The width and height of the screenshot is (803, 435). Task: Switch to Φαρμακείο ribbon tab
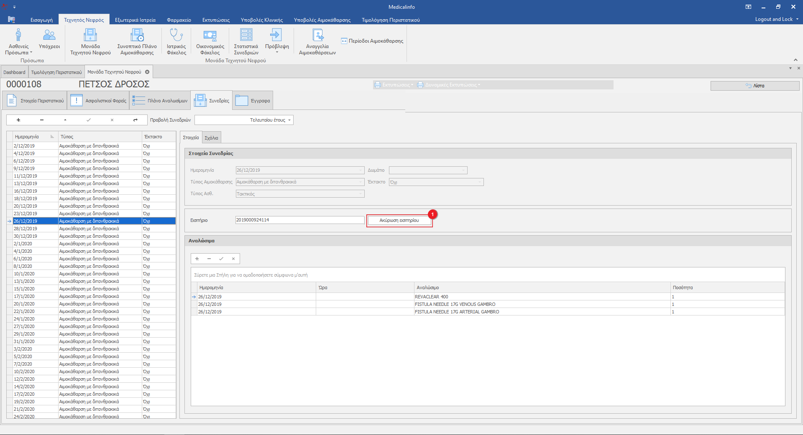tap(179, 20)
